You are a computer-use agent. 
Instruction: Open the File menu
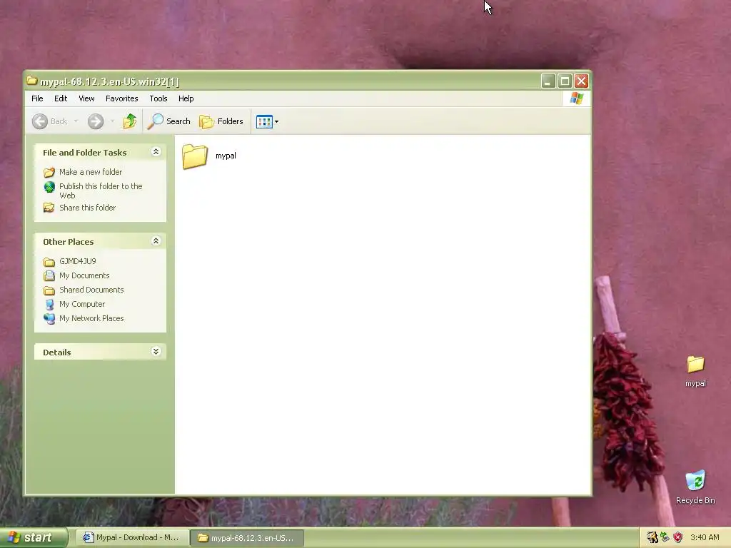[37, 98]
